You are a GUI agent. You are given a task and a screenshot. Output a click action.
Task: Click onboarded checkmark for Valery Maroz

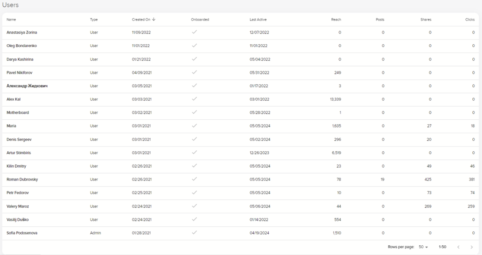[194, 206]
